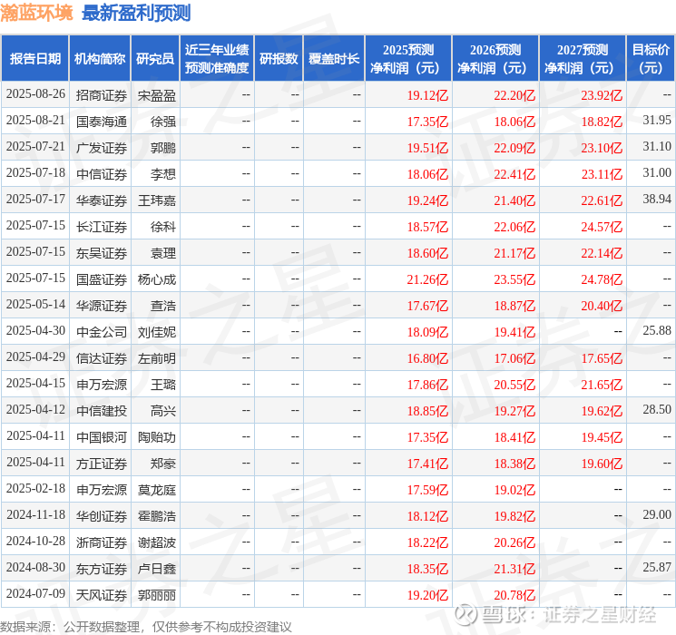Click analyst name 郭丽丽
This screenshot has width=676, height=635.
pos(157,594)
